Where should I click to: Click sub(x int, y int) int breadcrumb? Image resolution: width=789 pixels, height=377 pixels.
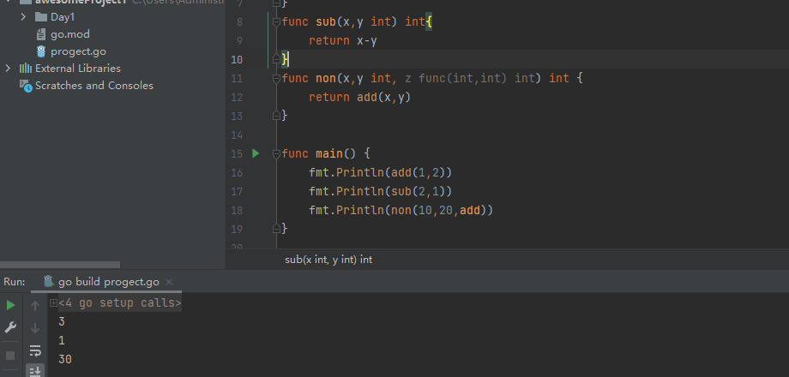point(328,260)
